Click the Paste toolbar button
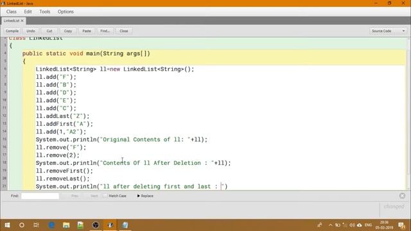Image resolution: width=411 pixels, height=231 pixels. pyautogui.click(x=87, y=31)
